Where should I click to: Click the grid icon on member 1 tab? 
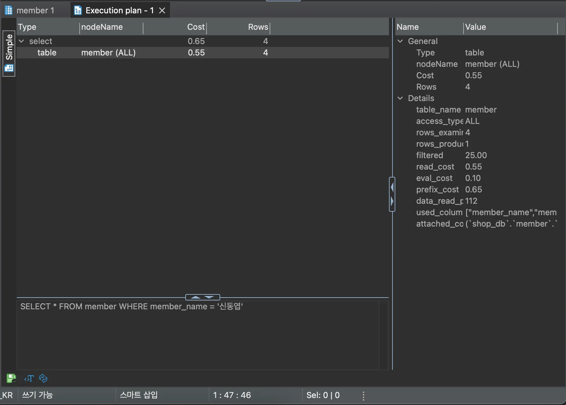[9, 10]
